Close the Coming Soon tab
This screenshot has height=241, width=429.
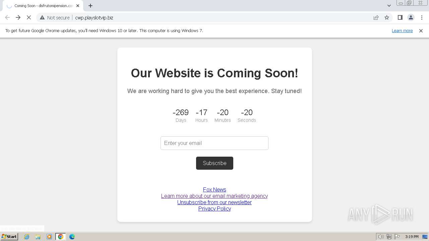(x=78, y=6)
